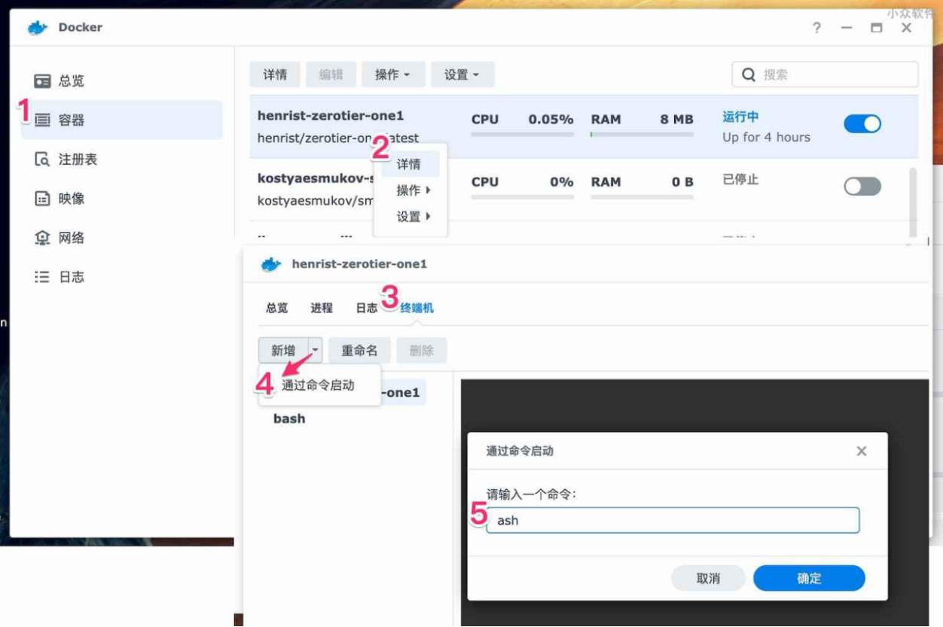Expand the arrow next to 新增 button
The height and width of the screenshot is (627, 943).
pos(316,350)
